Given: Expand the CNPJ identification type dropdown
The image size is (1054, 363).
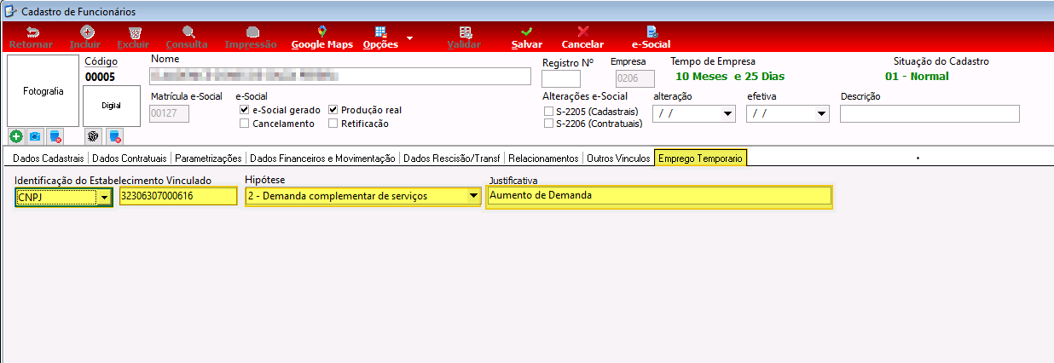Looking at the screenshot, I should 104,197.
